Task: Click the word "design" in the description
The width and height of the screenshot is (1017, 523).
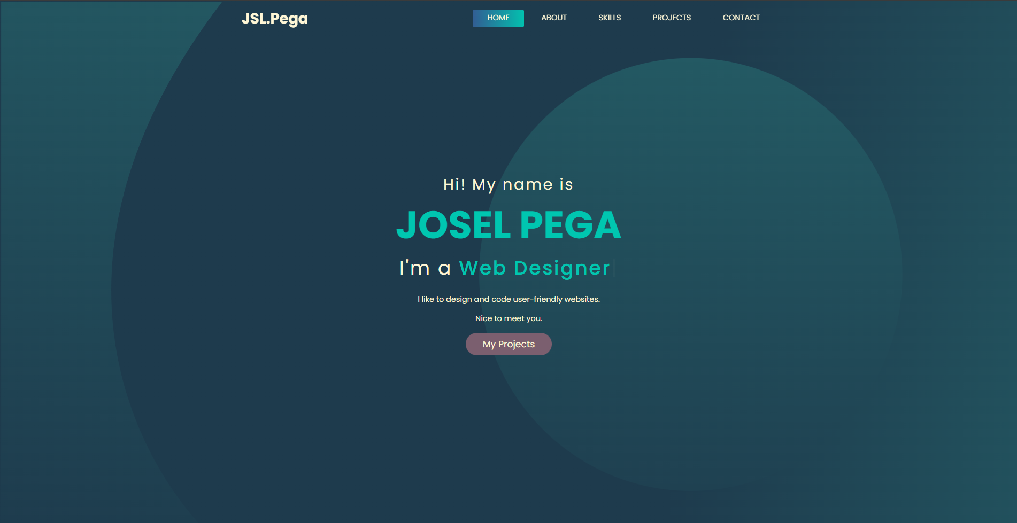Action: coord(459,299)
